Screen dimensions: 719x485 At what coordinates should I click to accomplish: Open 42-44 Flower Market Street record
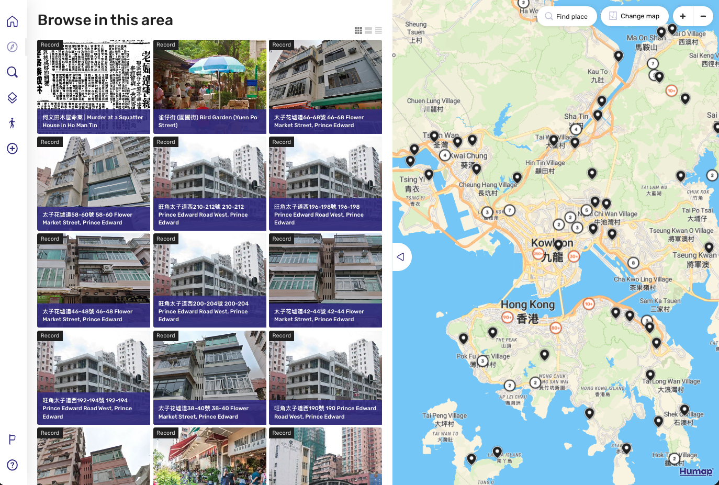(325, 280)
